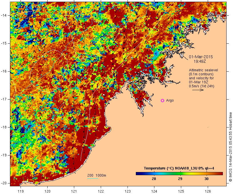The width and height of the screenshot is (234, 194).
Task: Click the '01-Mar 19Z' caption line
Action: point(199,82)
